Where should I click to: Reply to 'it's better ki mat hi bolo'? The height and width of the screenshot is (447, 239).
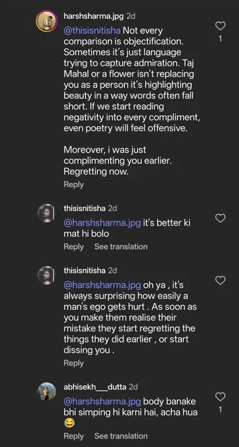pyautogui.click(x=74, y=247)
